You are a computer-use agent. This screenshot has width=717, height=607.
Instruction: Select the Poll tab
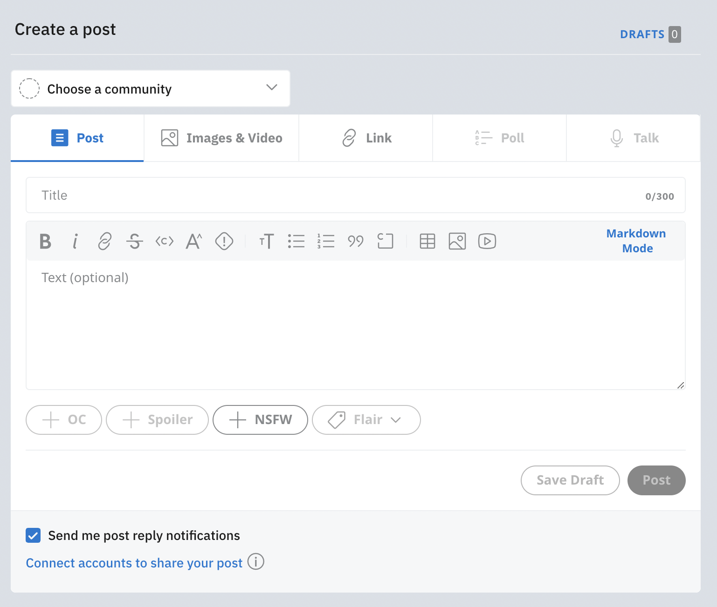pos(499,138)
